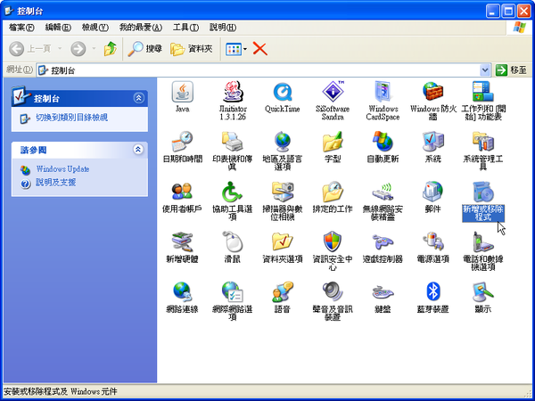The height and width of the screenshot is (401, 535).
Task: Open the forward history dropdown arrow
Action: point(94,49)
